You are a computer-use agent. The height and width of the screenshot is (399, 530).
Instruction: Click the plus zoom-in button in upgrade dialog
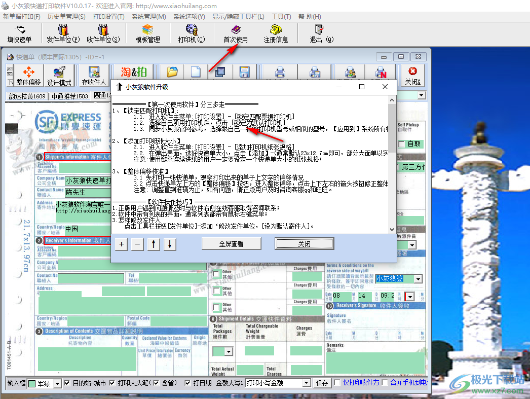click(x=122, y=244)
